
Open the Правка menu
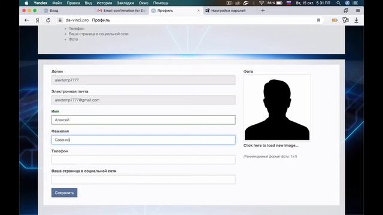(x=73, y=3)
